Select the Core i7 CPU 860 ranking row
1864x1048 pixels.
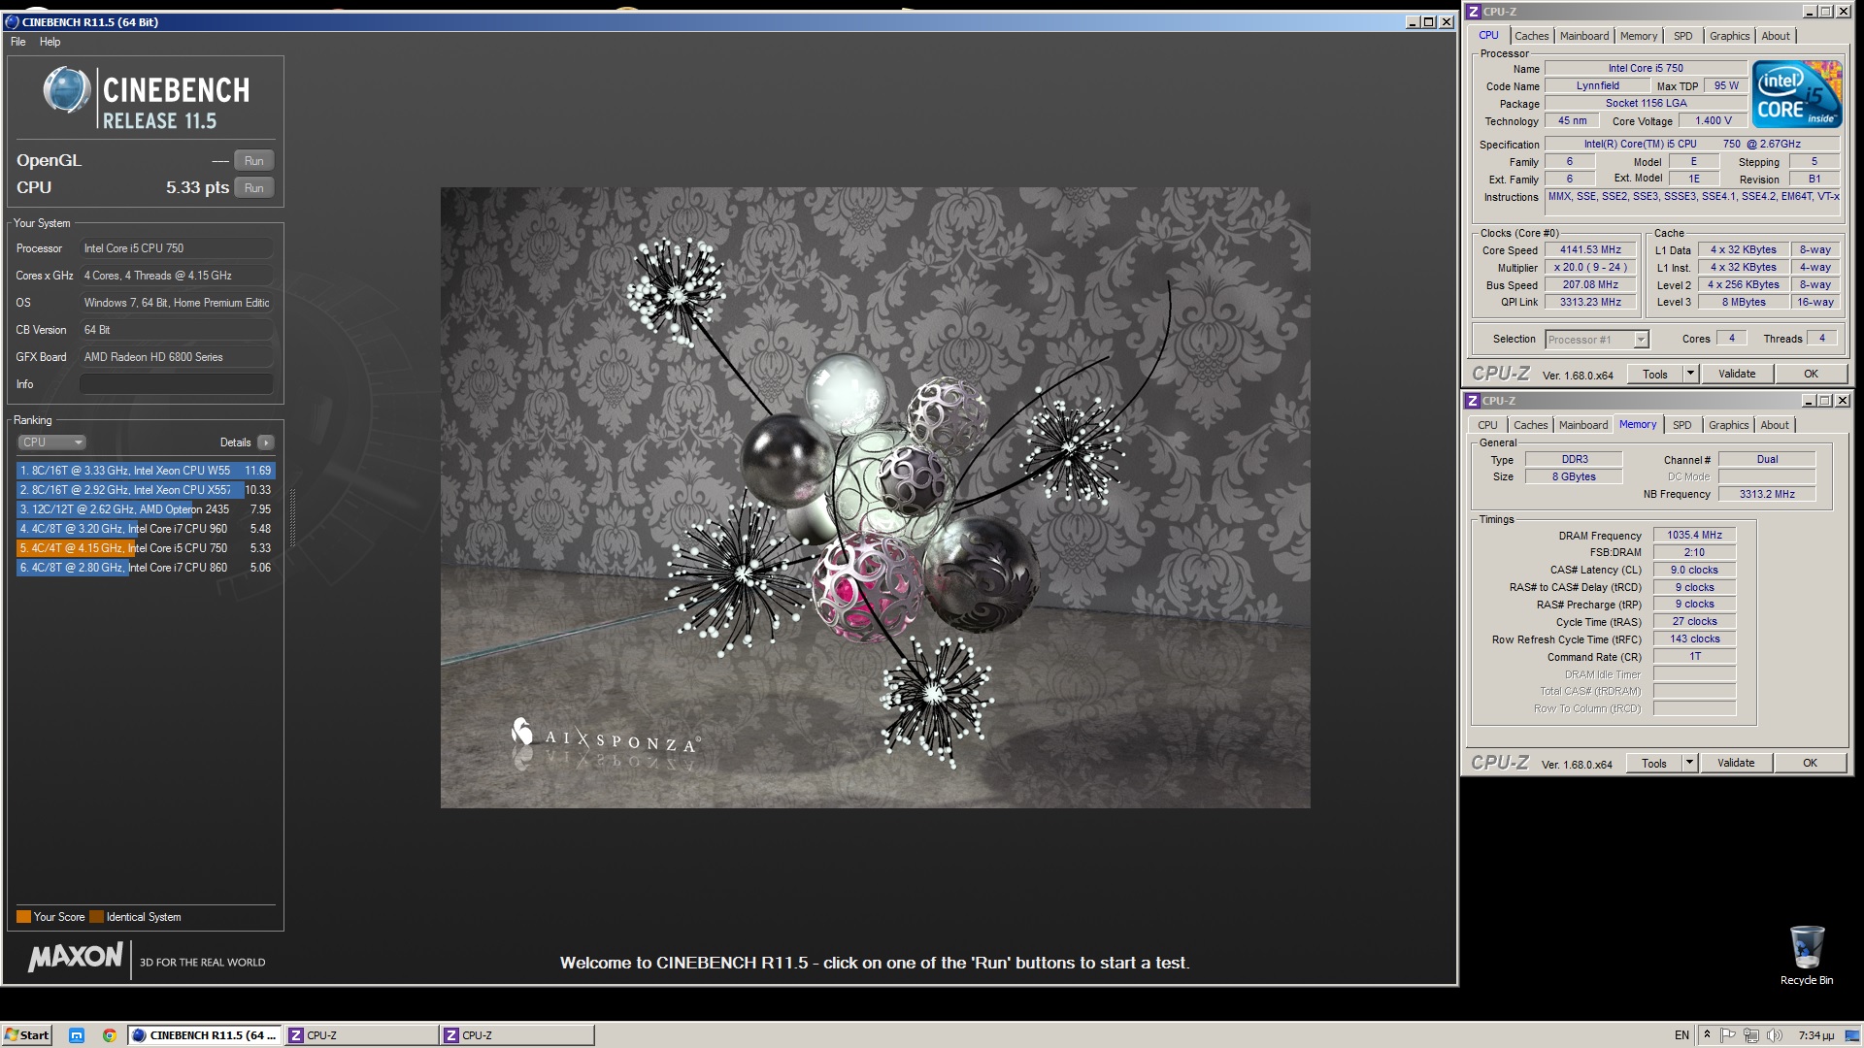pos(146,568)
